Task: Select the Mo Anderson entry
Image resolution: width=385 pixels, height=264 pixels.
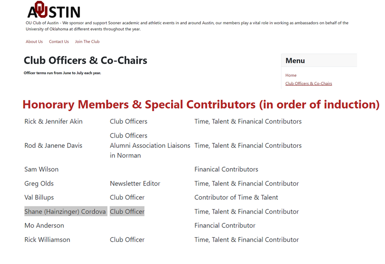Action: (44, 226)
